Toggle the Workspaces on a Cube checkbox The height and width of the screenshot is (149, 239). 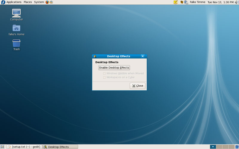104,77
